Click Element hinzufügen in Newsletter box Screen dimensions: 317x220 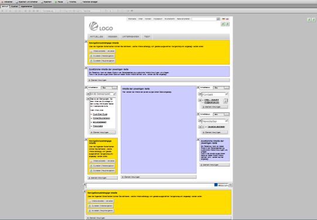point(214,133)
